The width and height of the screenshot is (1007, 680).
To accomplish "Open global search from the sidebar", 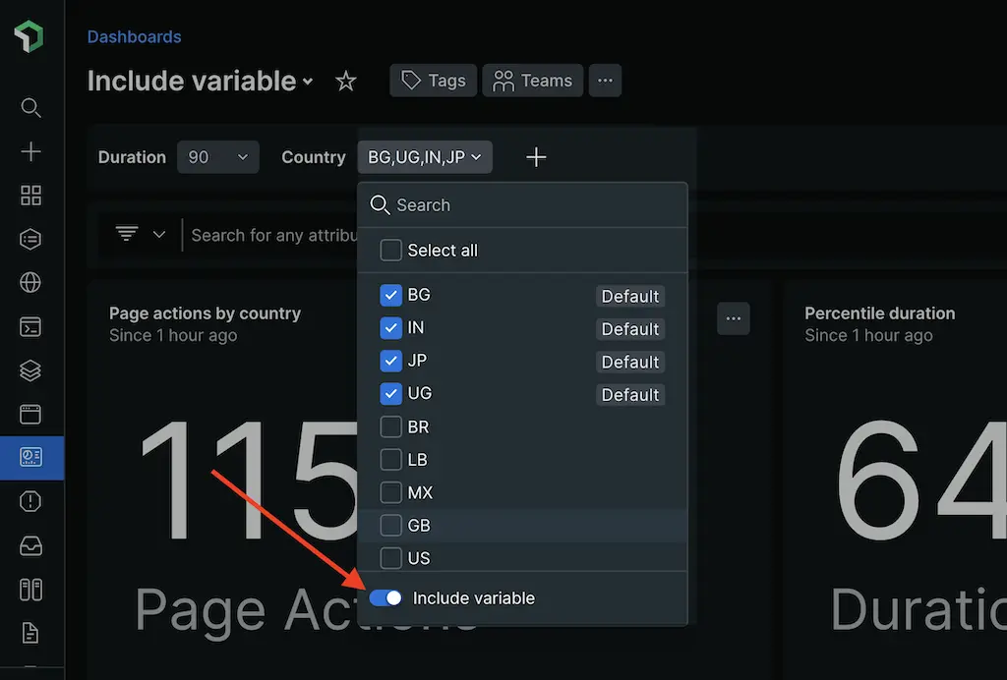I will tap(30, 108).
